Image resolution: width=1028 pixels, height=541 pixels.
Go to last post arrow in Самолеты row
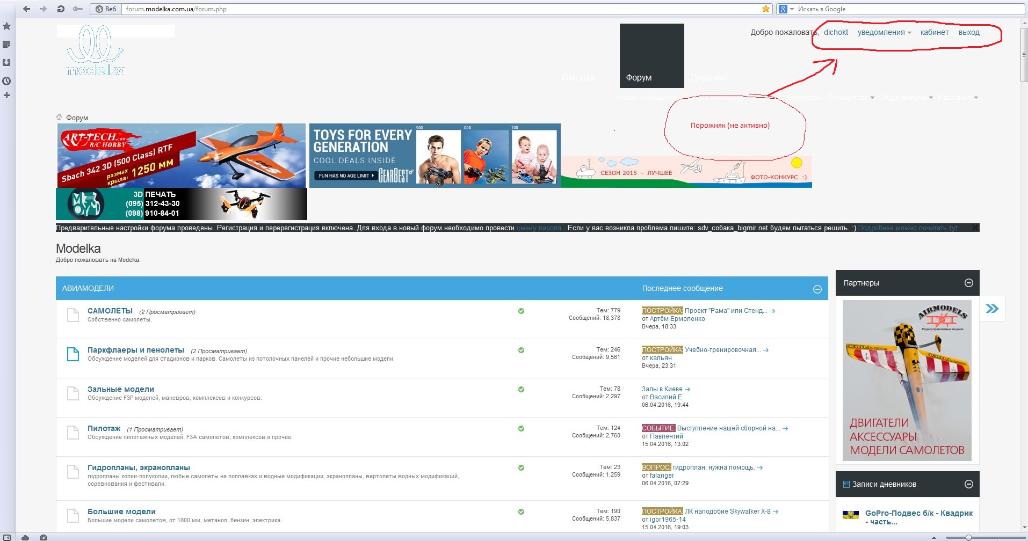[x=772, y=311]
